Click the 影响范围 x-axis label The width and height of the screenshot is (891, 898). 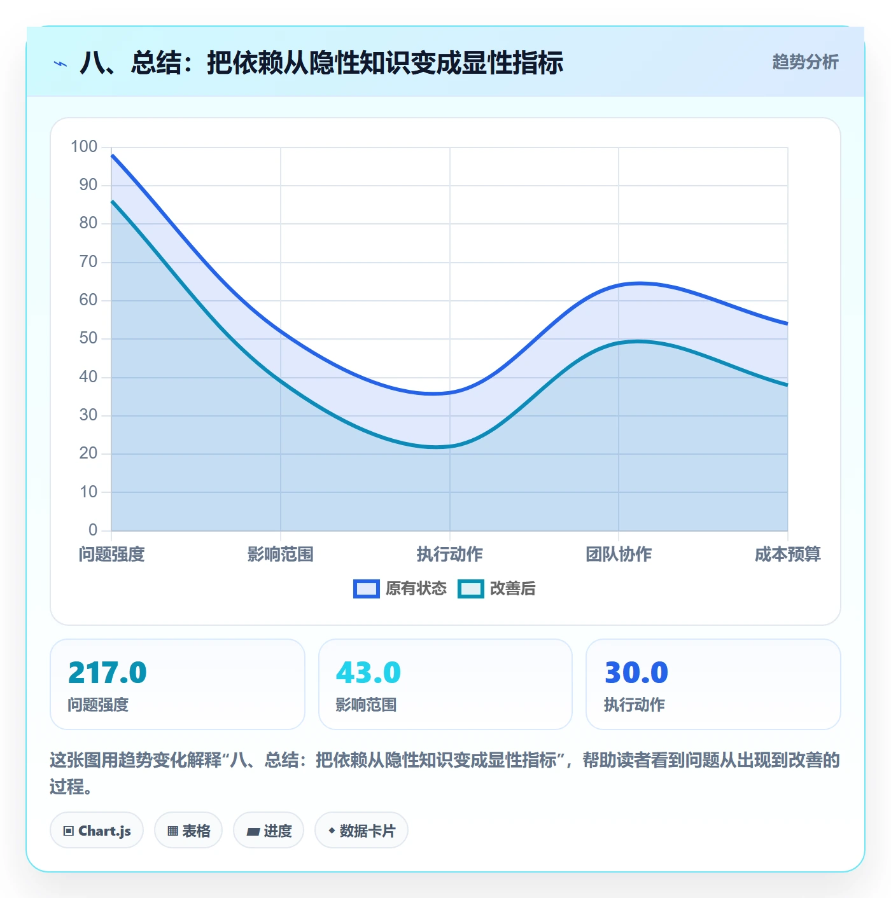point(281,555)
